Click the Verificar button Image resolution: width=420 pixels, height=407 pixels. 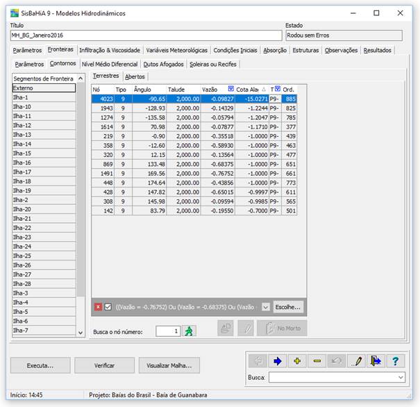point(104,365)
